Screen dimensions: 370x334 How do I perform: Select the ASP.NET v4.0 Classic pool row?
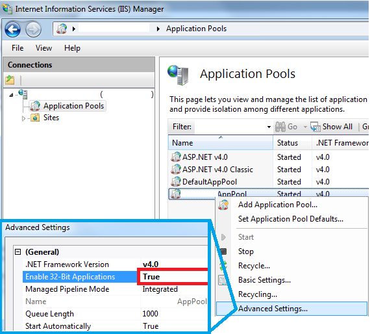[269, 169]
